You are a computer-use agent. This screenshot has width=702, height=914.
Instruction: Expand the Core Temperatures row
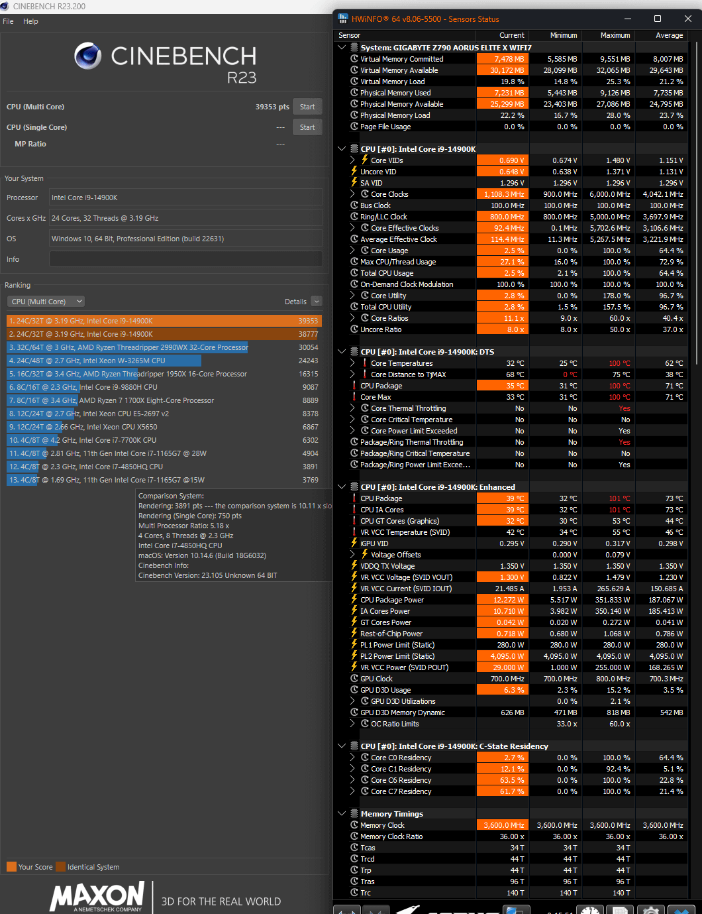point(353,363)
